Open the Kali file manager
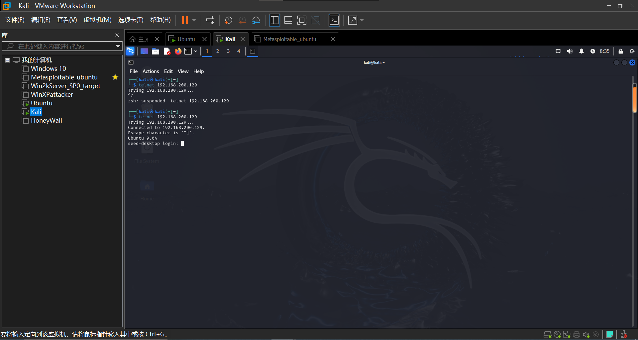 coord(156,51)
